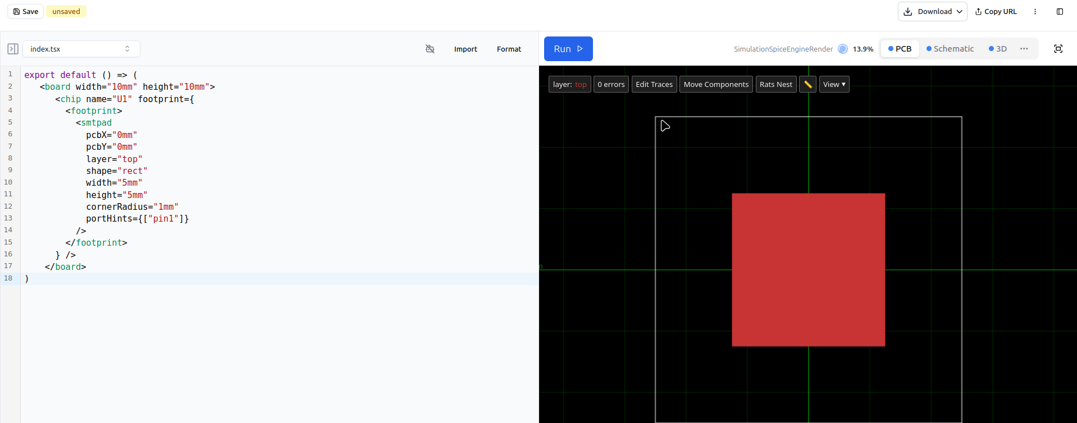Click the <board width="10mm" code line
Screen dimensions: 1077x423
click(127, 87)
